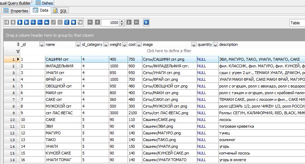Decrease the records per page spinner value

(122, 24)
